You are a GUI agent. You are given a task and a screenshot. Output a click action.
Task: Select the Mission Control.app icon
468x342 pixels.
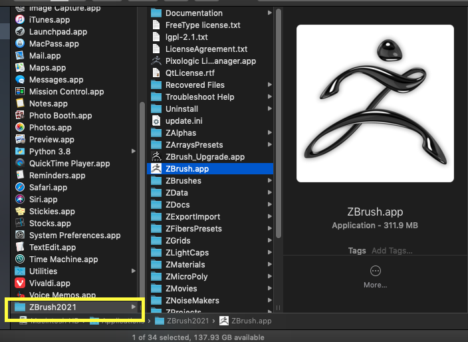point(20,91)
